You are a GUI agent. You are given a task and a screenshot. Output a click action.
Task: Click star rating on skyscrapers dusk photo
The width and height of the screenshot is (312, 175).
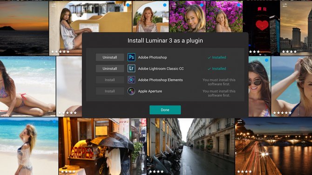[289, 52]
